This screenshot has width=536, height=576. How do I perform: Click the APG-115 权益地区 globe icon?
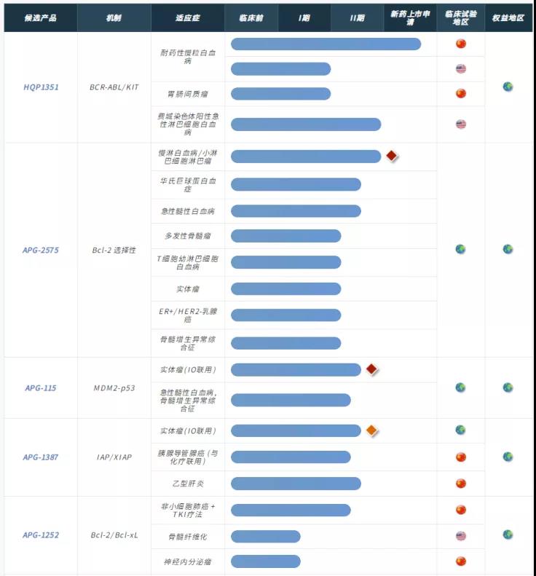[508, 387]
